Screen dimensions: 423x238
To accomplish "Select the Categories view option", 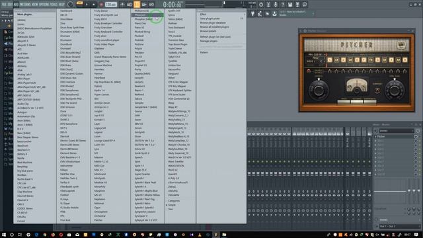I will point(174,201).
